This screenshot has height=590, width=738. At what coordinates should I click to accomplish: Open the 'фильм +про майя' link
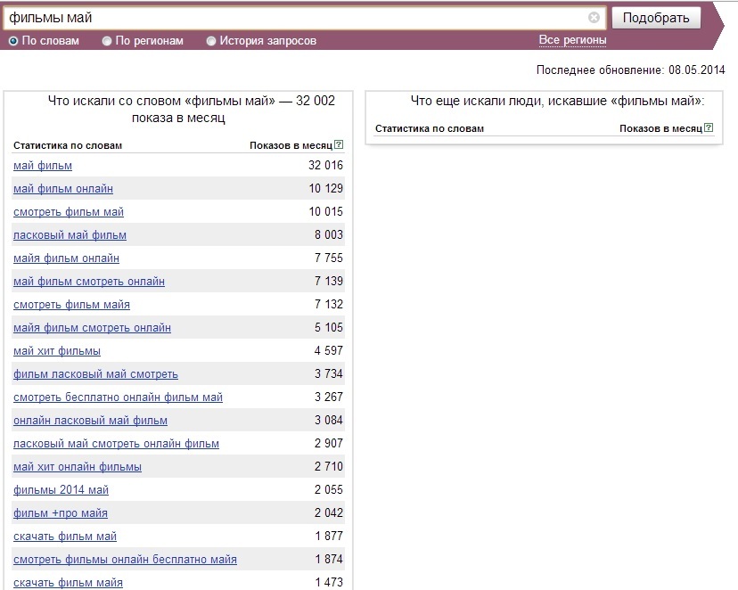(x=61, y=512)
